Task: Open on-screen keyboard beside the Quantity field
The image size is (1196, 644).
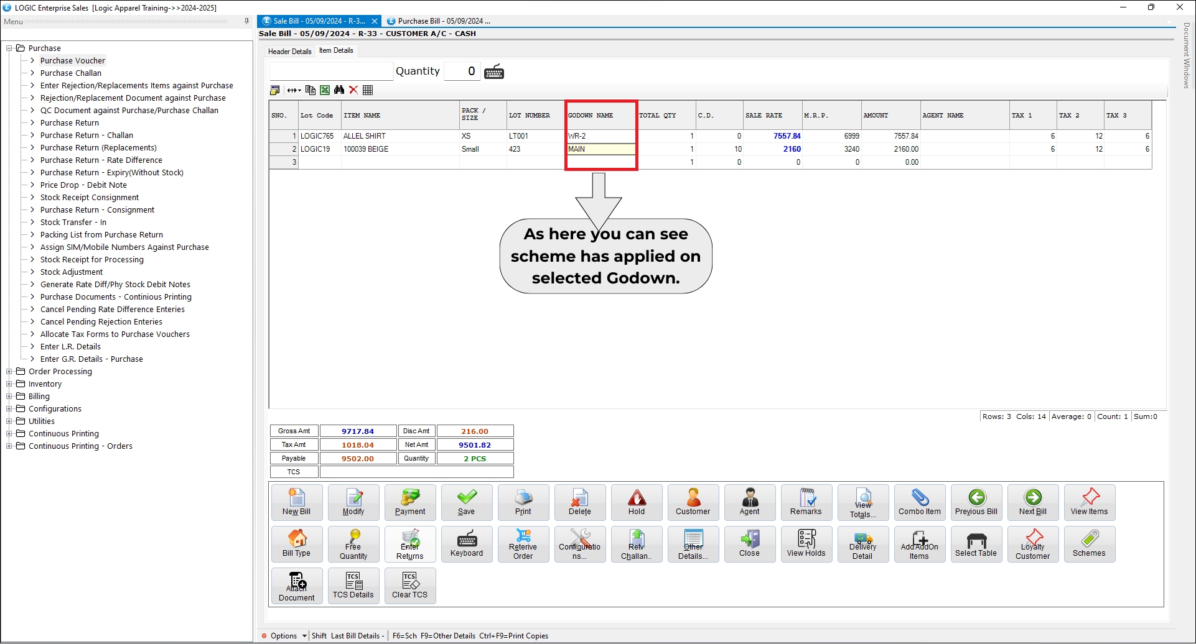Action: [x=494, y=71]
